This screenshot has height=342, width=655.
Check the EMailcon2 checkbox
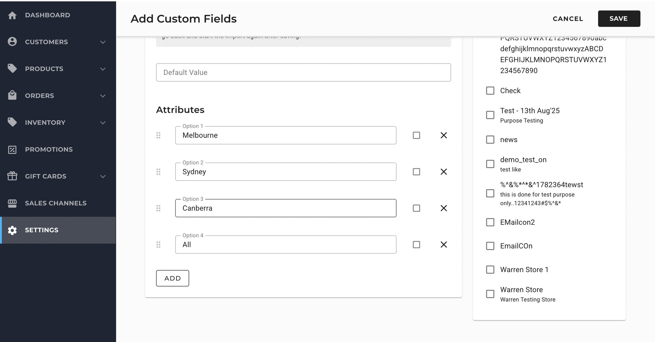(490, 222)
